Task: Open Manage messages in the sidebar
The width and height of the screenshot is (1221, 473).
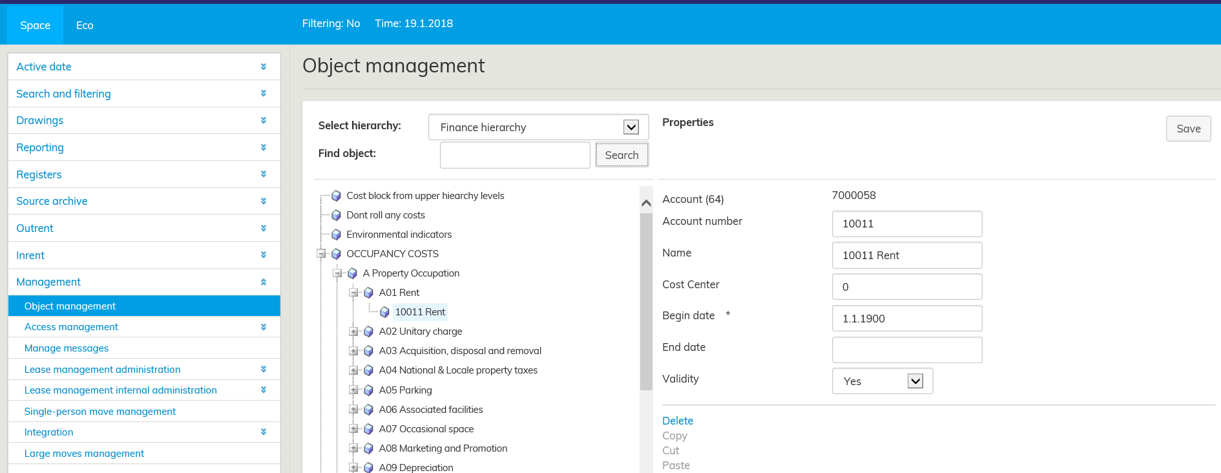Action: click(x=67, y=348)
